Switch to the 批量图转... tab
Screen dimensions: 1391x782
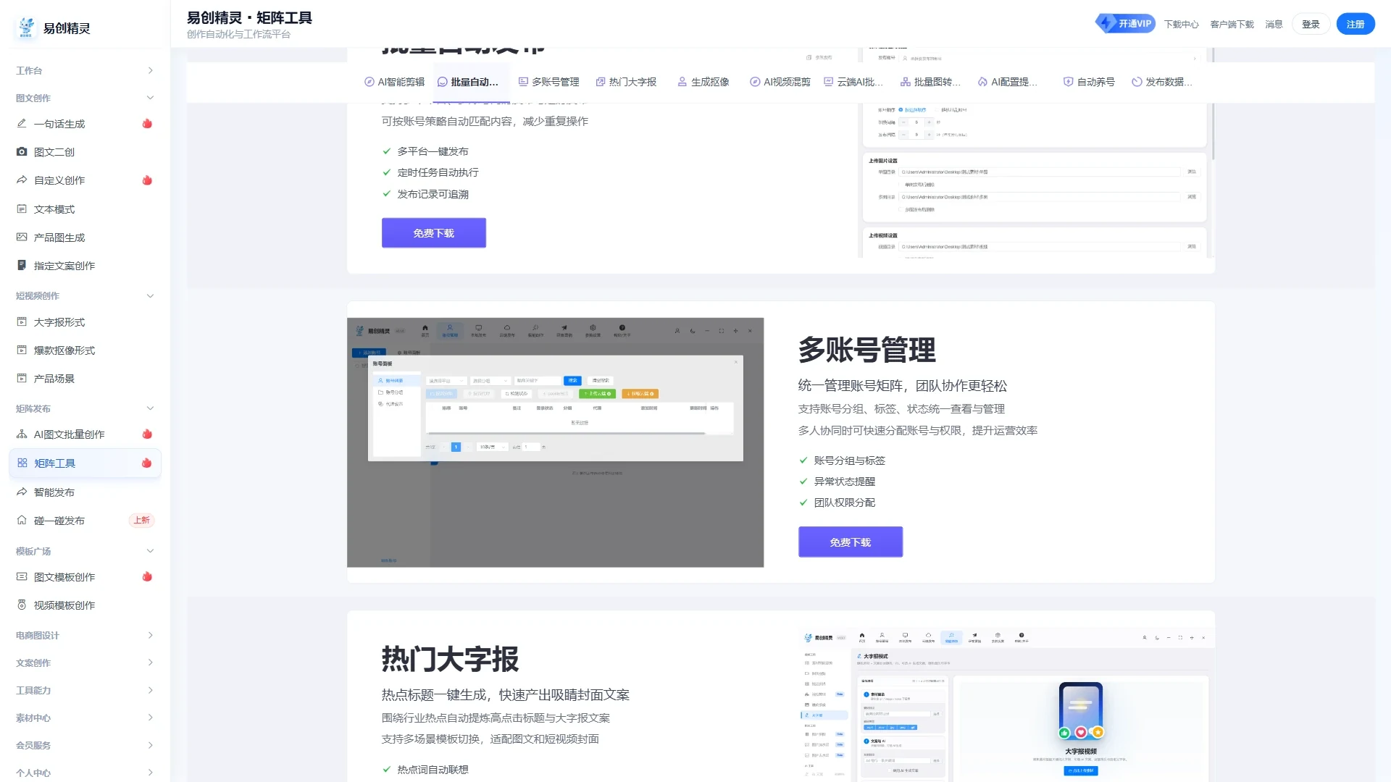point(930,82)
